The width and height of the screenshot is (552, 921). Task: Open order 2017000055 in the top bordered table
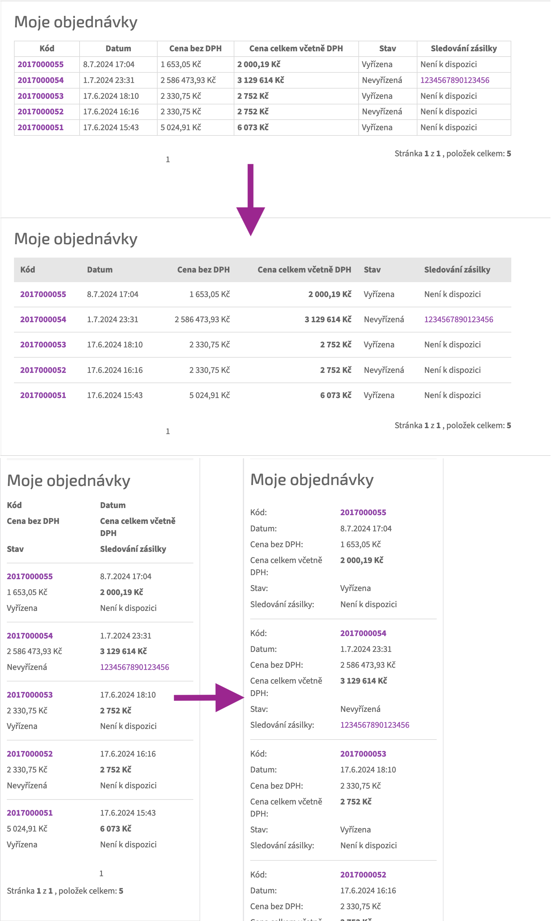40,64
